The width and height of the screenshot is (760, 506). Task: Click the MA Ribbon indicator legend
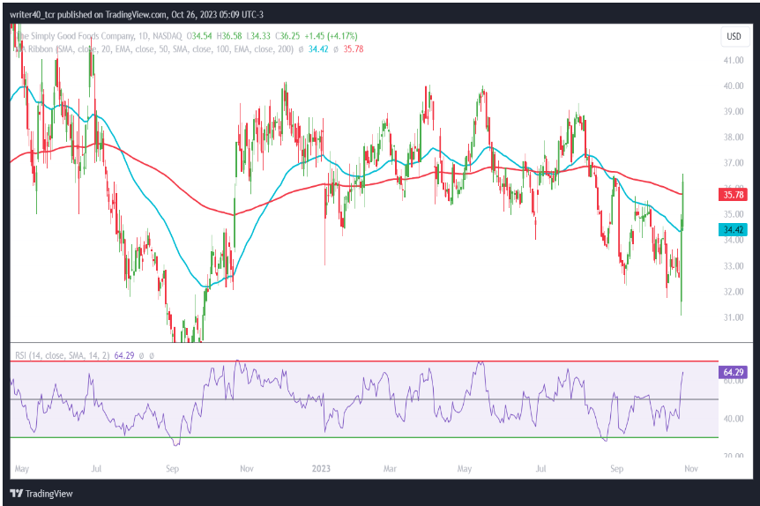[x=154, y=49]
